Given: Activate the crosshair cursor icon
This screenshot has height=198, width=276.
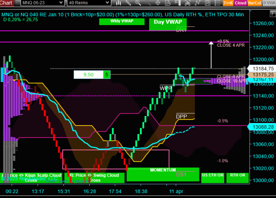Looking at the screenshot, I should (x=158, y=3).
